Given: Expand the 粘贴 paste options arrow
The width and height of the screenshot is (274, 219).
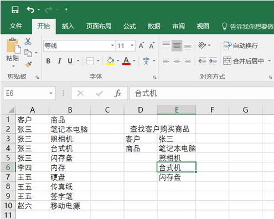Looking at the screenshot, I should [13, 66].
